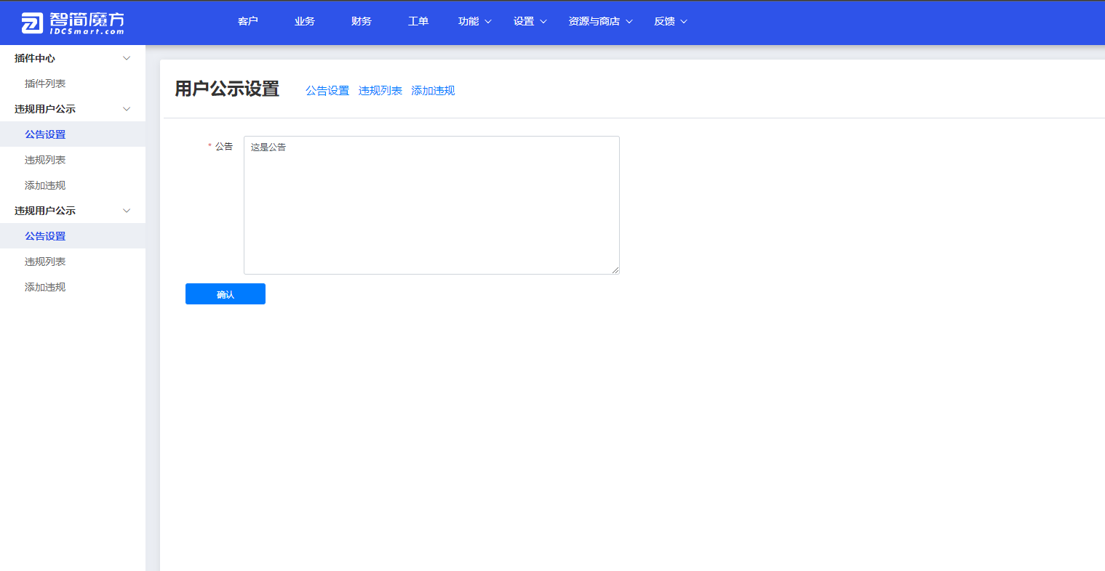
Task: Expand the 资源与商店 dropdown menu
Action: pos(601,21)
